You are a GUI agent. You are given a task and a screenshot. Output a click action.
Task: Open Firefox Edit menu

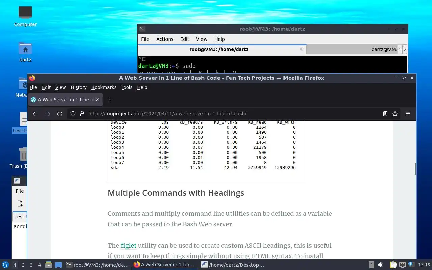click(46, 87)
